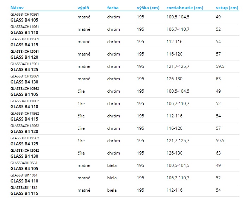Click GLASS B4 105 under code GLASSB4CH10562

click(x=24, y=94)
